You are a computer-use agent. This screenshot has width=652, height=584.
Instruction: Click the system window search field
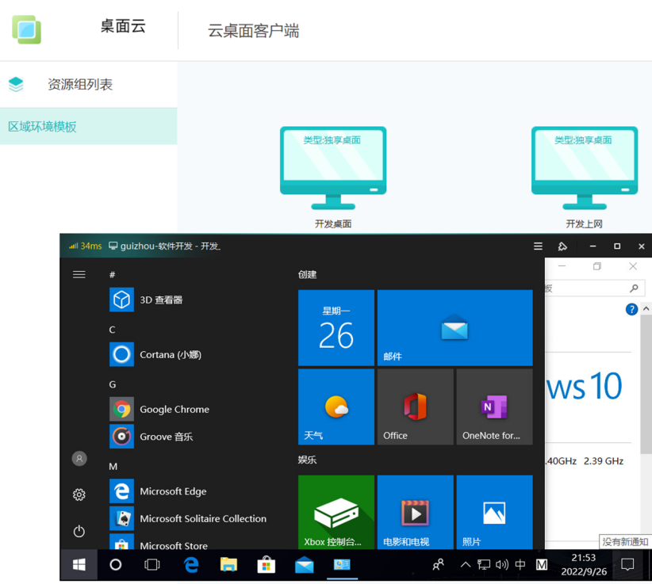click(x=595, y=288)
